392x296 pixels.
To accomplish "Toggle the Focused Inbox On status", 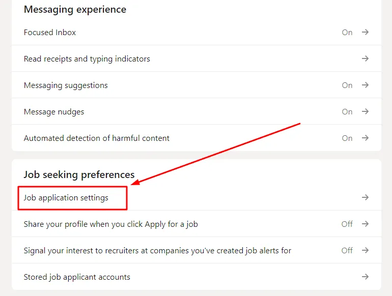I will point(347,32).
